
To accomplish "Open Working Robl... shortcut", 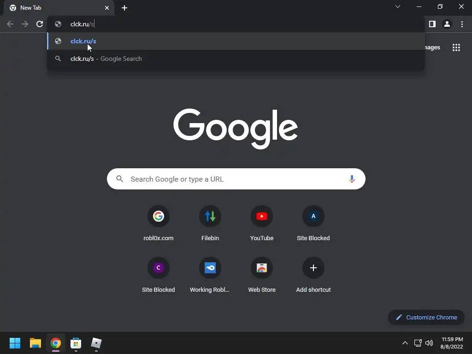I will click(210, 275).
